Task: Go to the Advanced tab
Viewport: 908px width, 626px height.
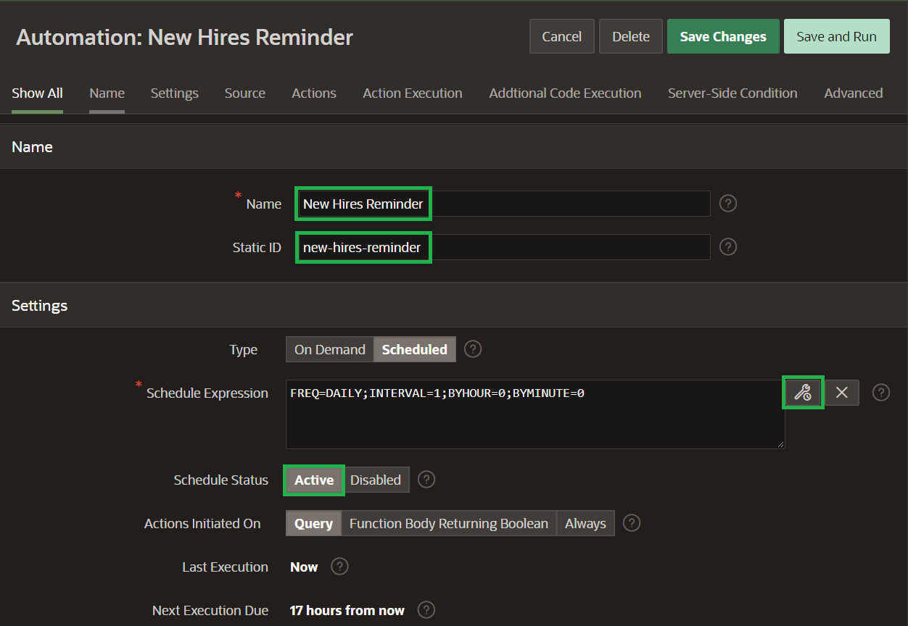Action: pyautogui.click(x=853, y=93)
